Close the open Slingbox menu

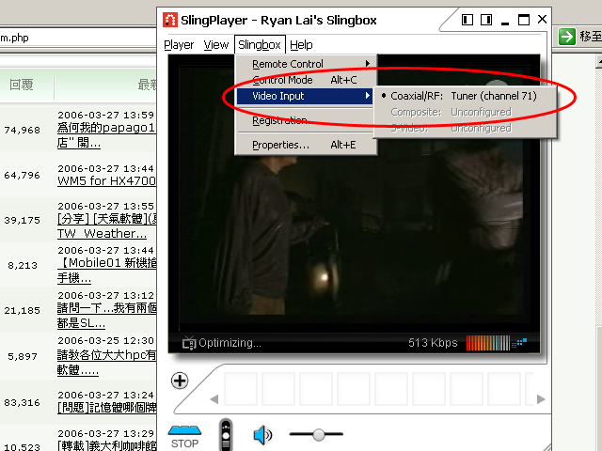click(x=260, y=44)
